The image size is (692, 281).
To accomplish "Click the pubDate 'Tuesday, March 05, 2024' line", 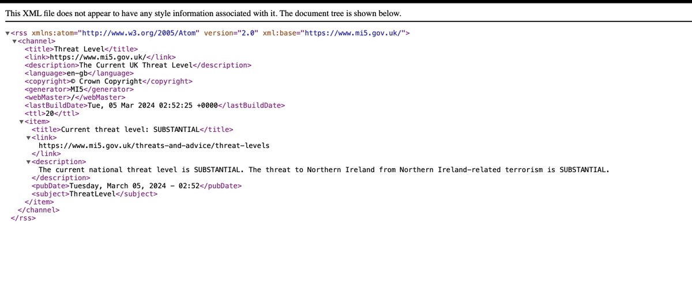I will coord(137,187).
